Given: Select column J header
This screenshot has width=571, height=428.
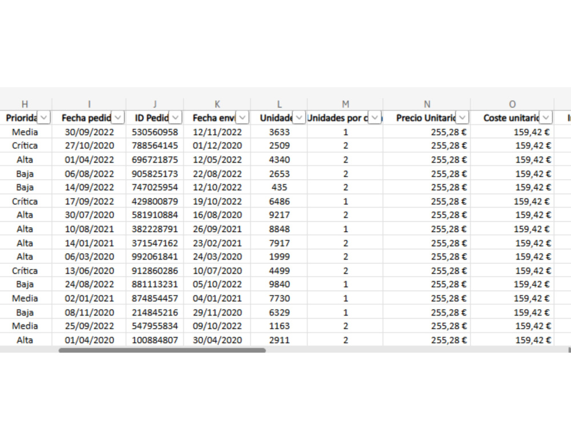Looking at the screenshot, I should pos(155,104).
